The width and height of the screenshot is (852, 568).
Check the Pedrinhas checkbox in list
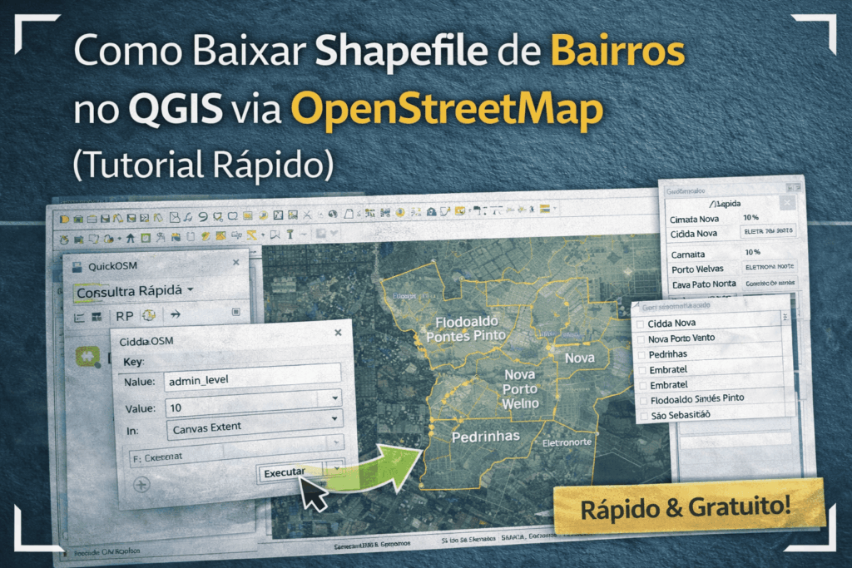(x=642, y=355)
